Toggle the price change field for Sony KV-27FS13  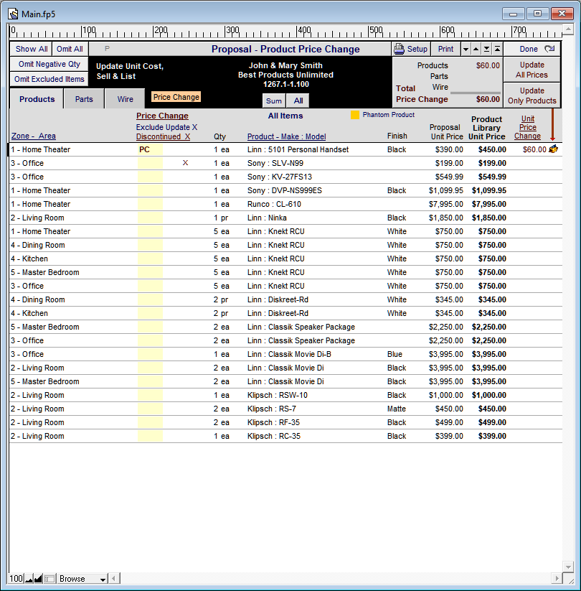coord(150,177)
